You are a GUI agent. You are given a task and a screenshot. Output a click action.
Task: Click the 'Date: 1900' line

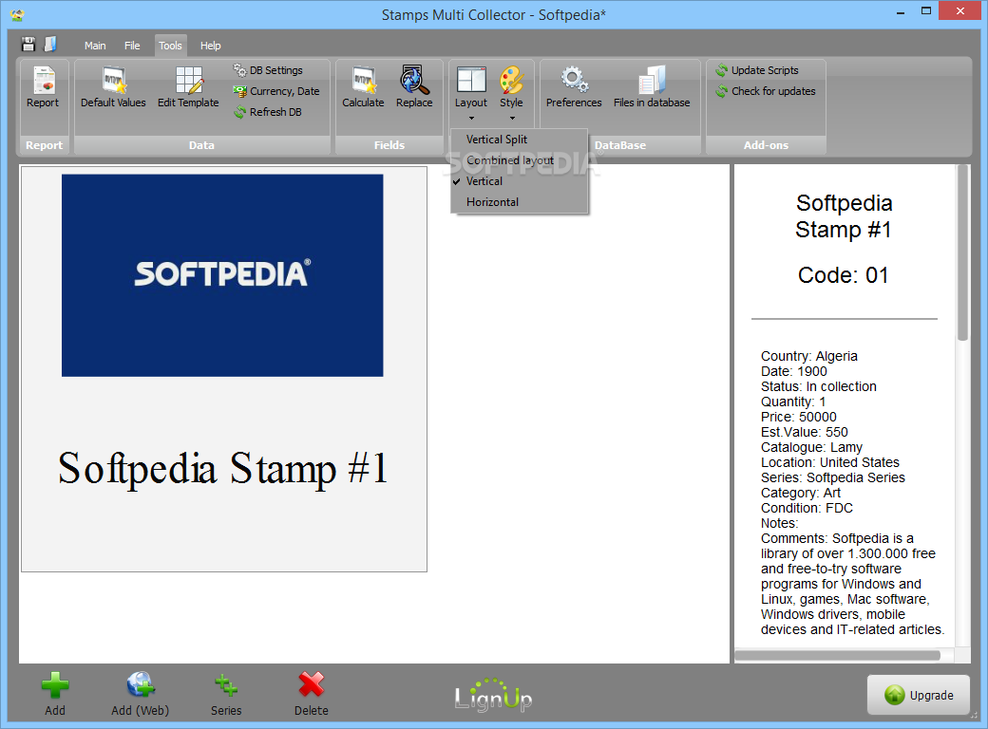[x=793, y=371]
